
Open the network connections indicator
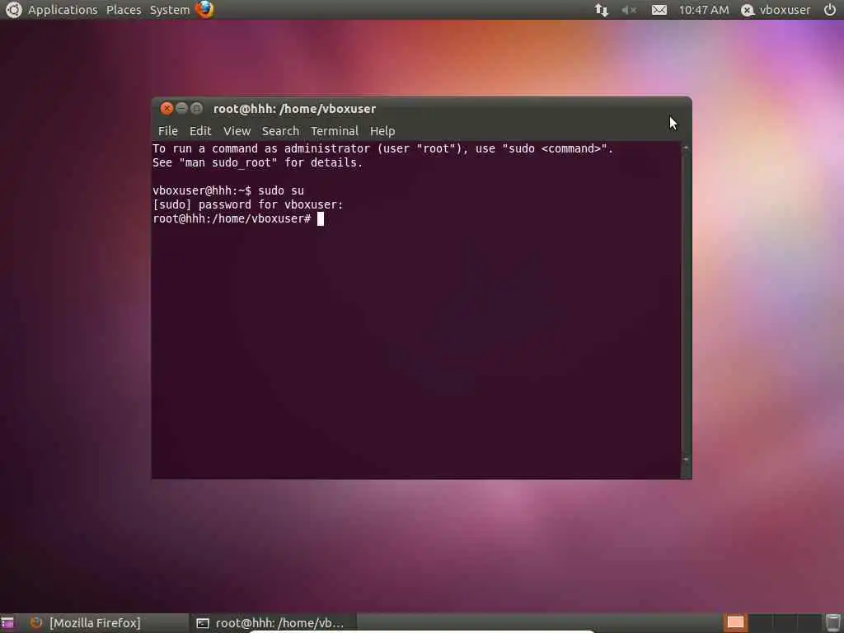601,10
